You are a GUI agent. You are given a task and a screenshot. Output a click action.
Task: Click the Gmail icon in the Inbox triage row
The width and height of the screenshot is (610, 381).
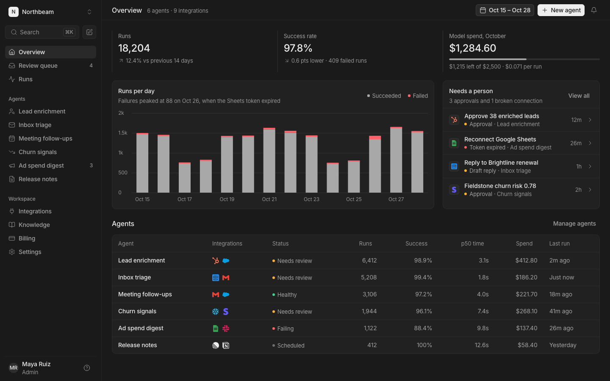tap(226, 278)
